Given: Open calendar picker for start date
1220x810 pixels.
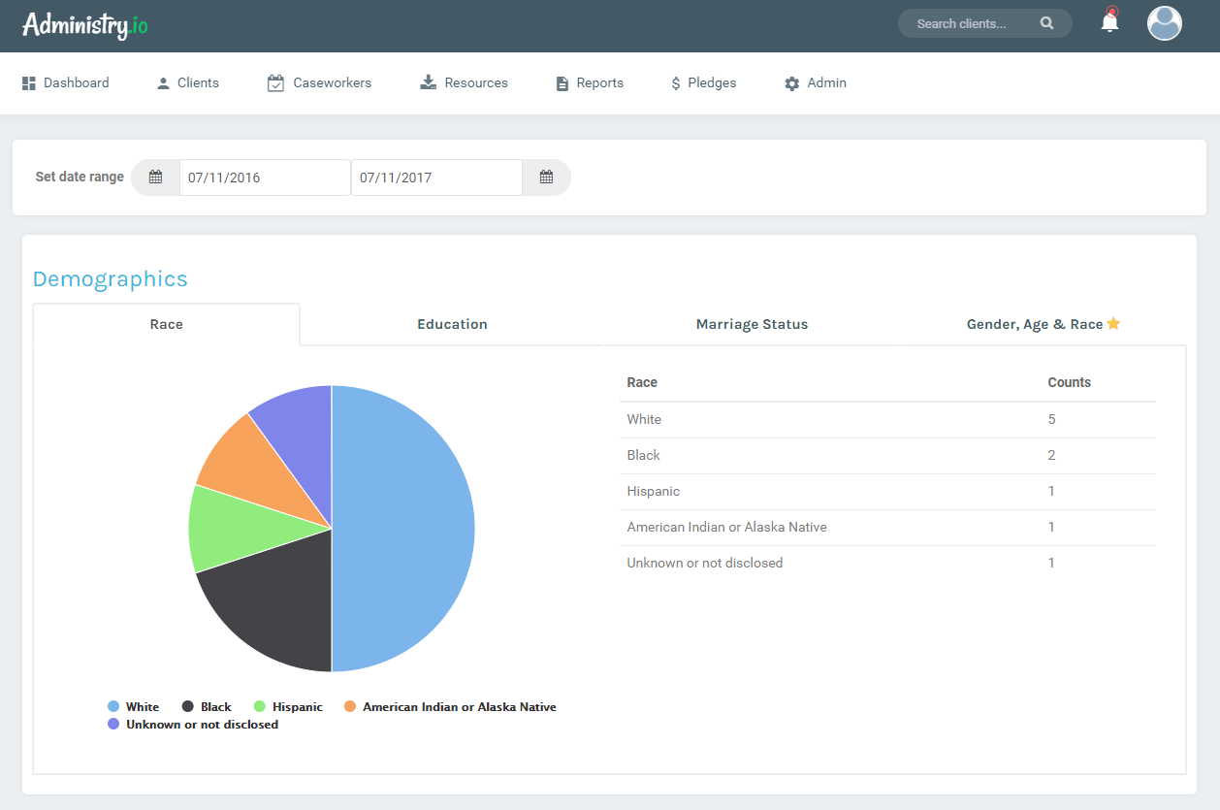Looking at the screenshot, I should [x=155, y=178].
